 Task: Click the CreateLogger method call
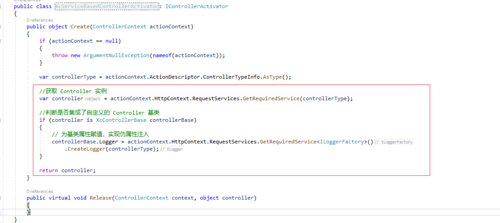87,149
